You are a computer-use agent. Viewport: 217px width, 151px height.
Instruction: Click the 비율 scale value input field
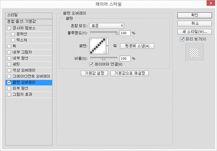[x=125, y=58]
